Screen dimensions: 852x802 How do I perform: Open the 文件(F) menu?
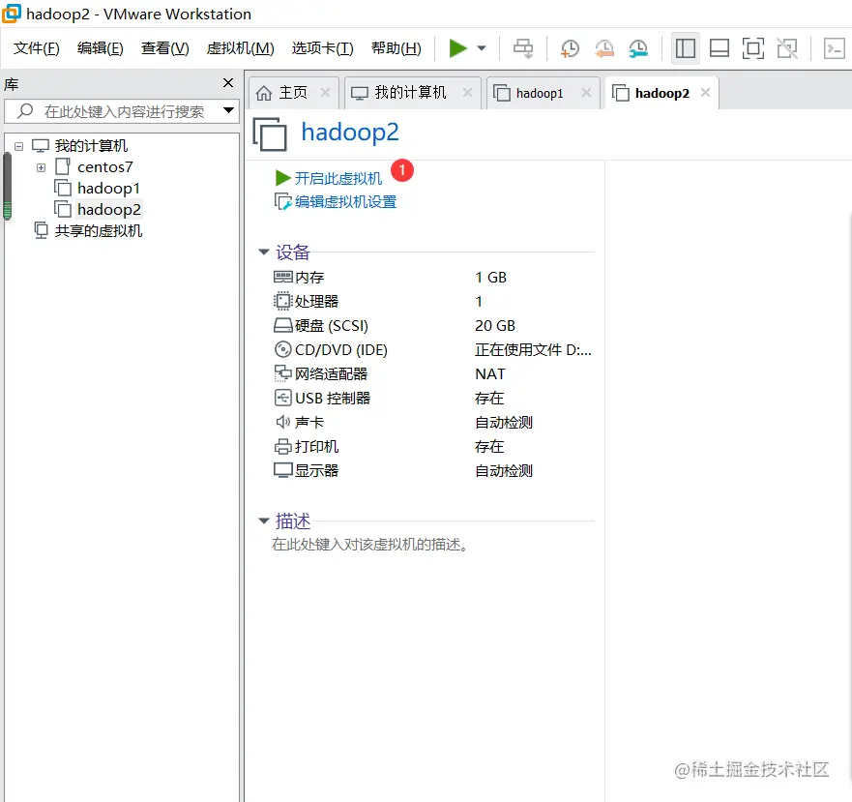click(37, 48)
